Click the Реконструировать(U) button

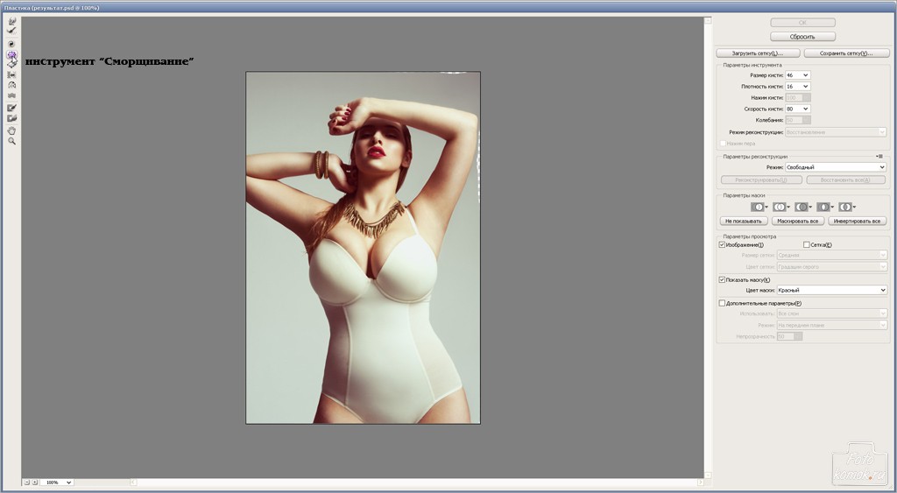761,180
